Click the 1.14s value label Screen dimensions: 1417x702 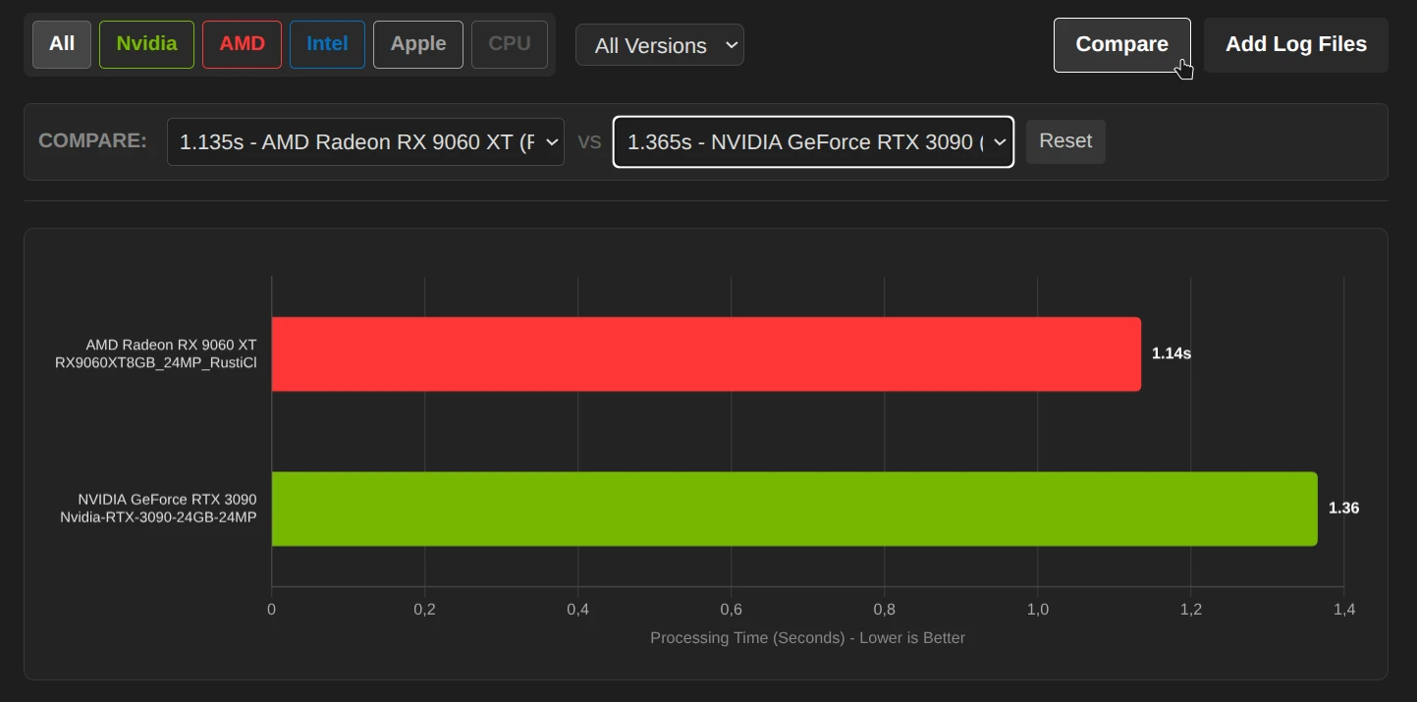1171,353
